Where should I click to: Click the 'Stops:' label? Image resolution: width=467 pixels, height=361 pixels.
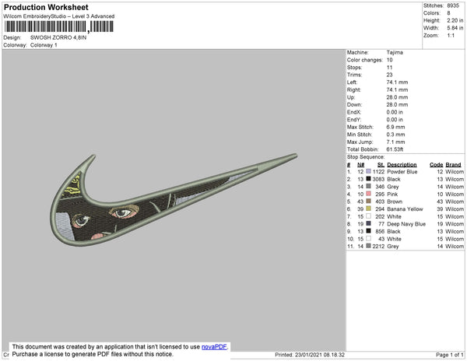[x=354, y=67]
